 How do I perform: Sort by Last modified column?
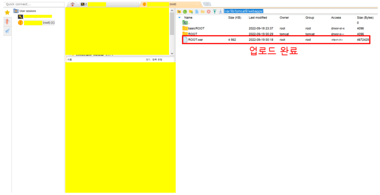(258, 18)
